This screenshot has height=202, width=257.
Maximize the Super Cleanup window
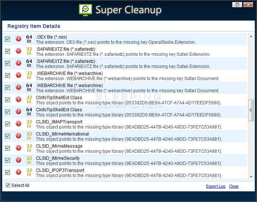[237, 4]
